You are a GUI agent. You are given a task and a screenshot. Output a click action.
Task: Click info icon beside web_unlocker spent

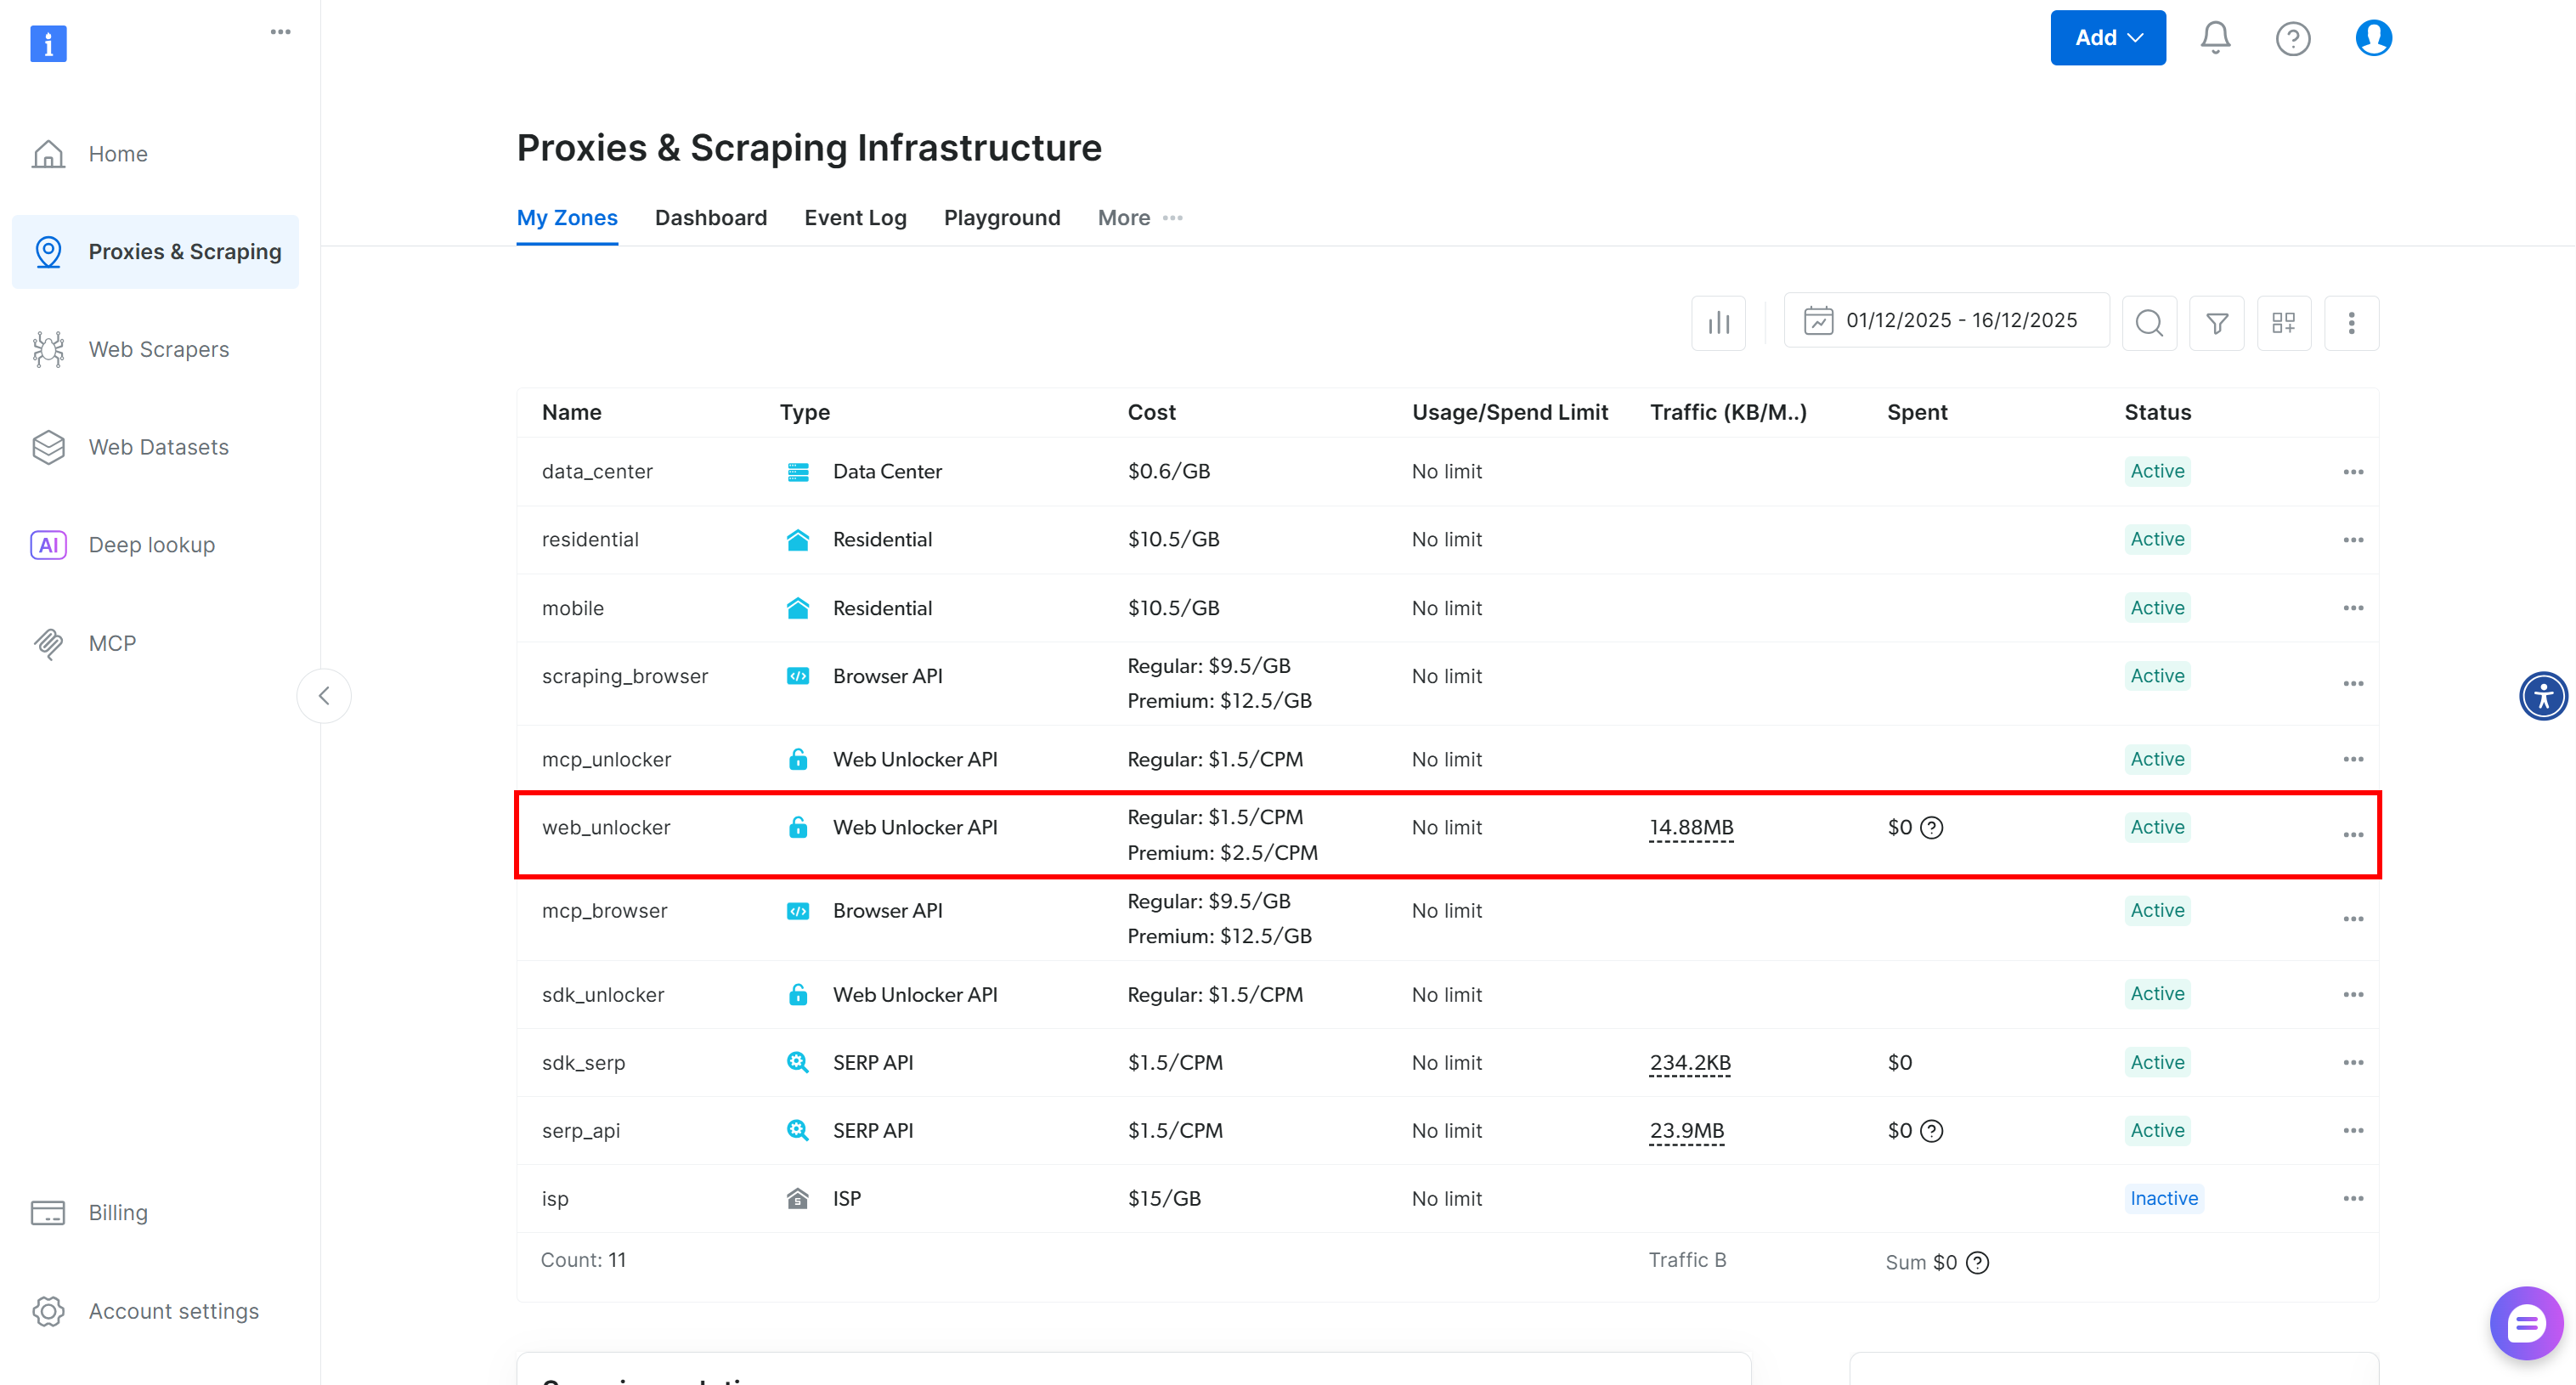pyautogui.click(x=1932, y=827)
